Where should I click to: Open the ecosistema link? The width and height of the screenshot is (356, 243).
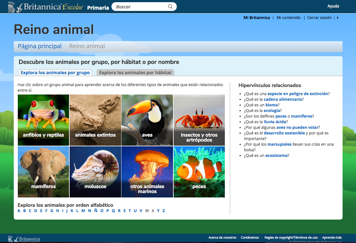[276, 156]
